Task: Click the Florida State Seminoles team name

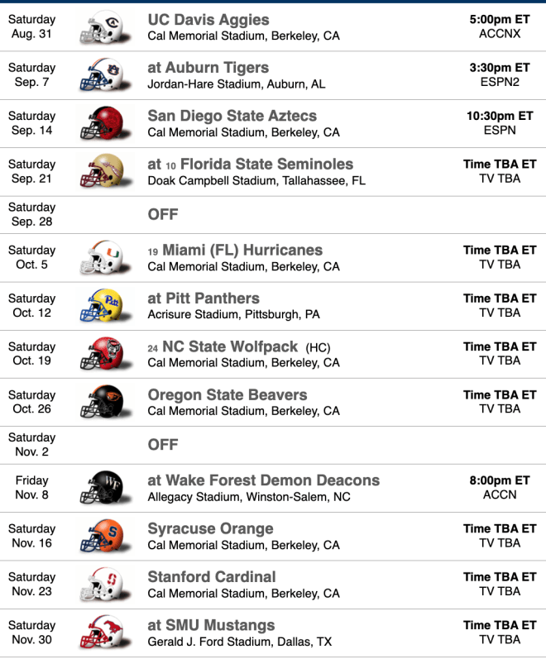Action: (x=266, y=165)
